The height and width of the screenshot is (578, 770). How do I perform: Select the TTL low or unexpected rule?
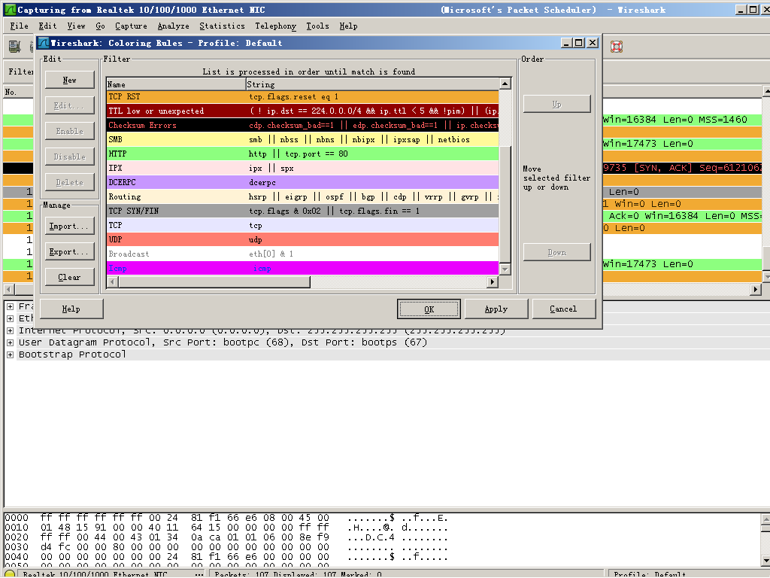point(303,111)
